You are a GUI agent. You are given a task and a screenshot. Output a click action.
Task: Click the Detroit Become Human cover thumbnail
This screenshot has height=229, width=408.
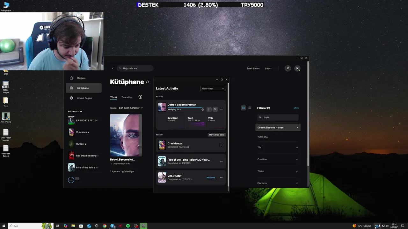pos(126,135)
